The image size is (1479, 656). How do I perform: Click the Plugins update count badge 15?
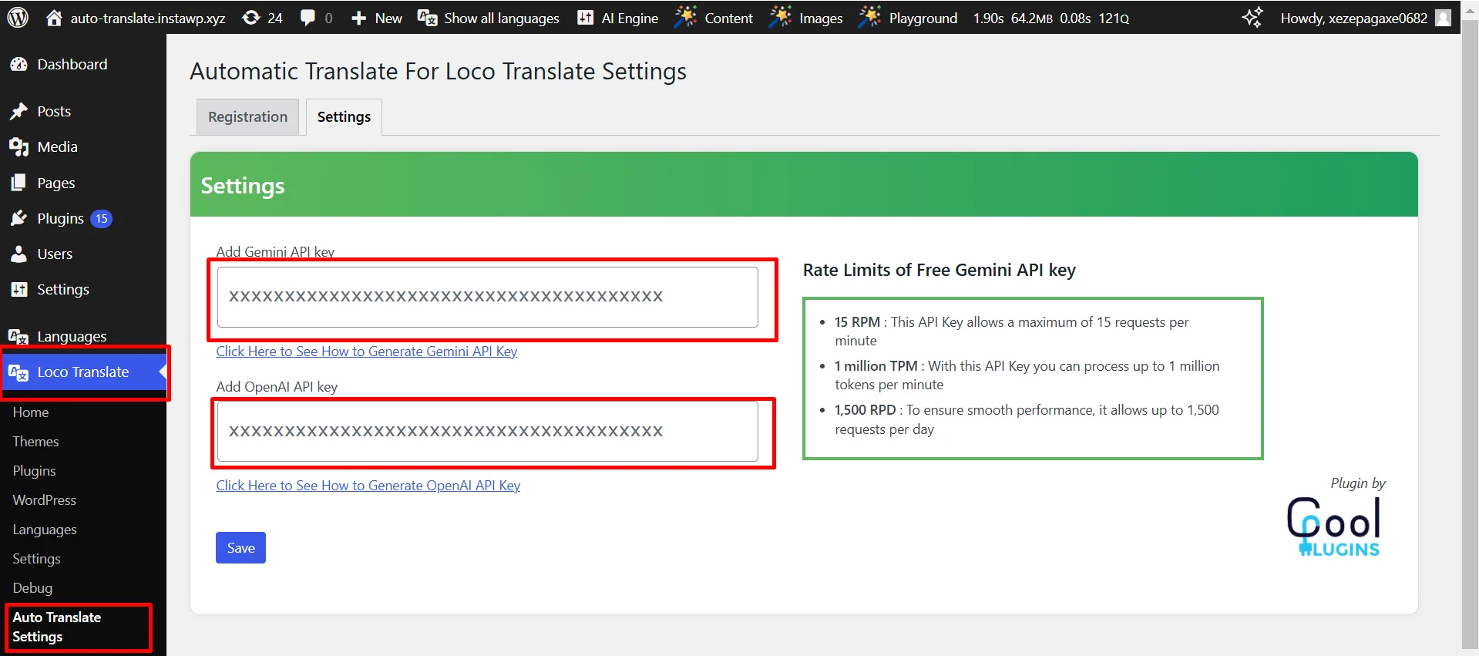tap(101, 219)
